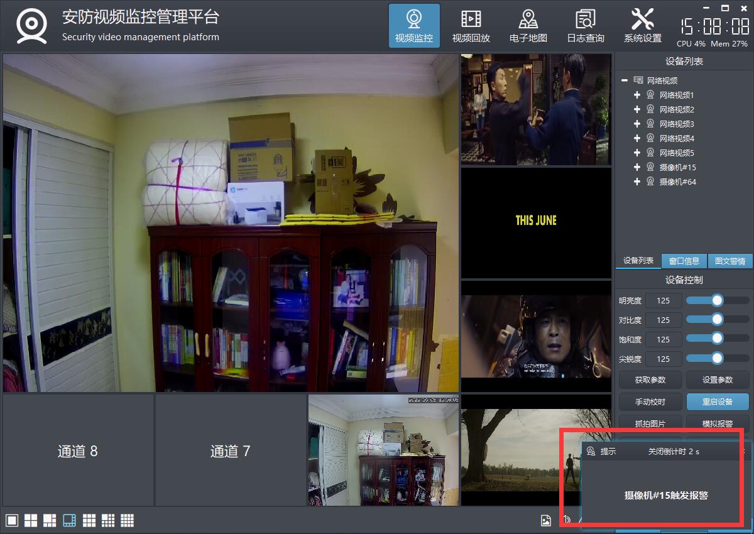754x534 pixels.
Task: Click the 手动校时 button
Action: tap(650, 401)
